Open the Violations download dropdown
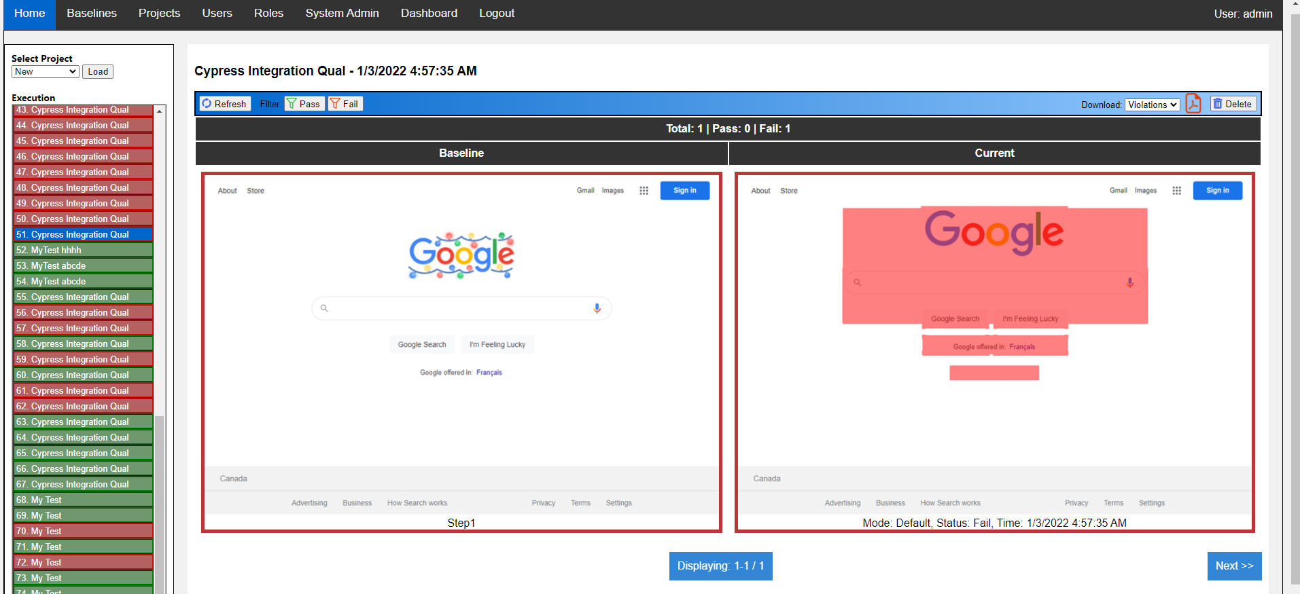 [x=1153, y=105]
